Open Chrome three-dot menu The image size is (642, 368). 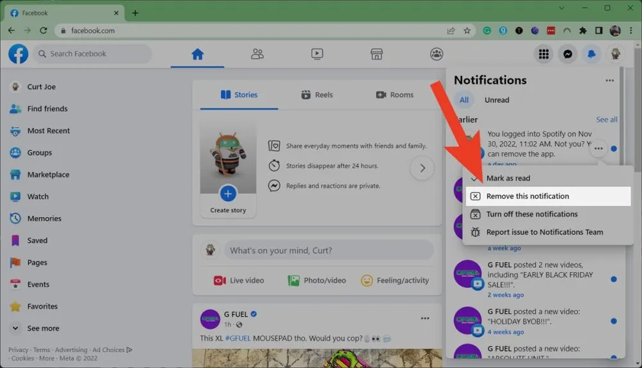[x=631, y=31]
